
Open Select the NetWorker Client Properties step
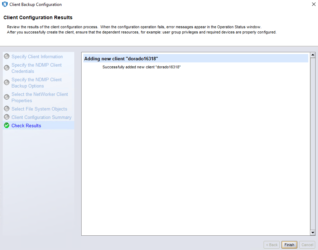40,97
